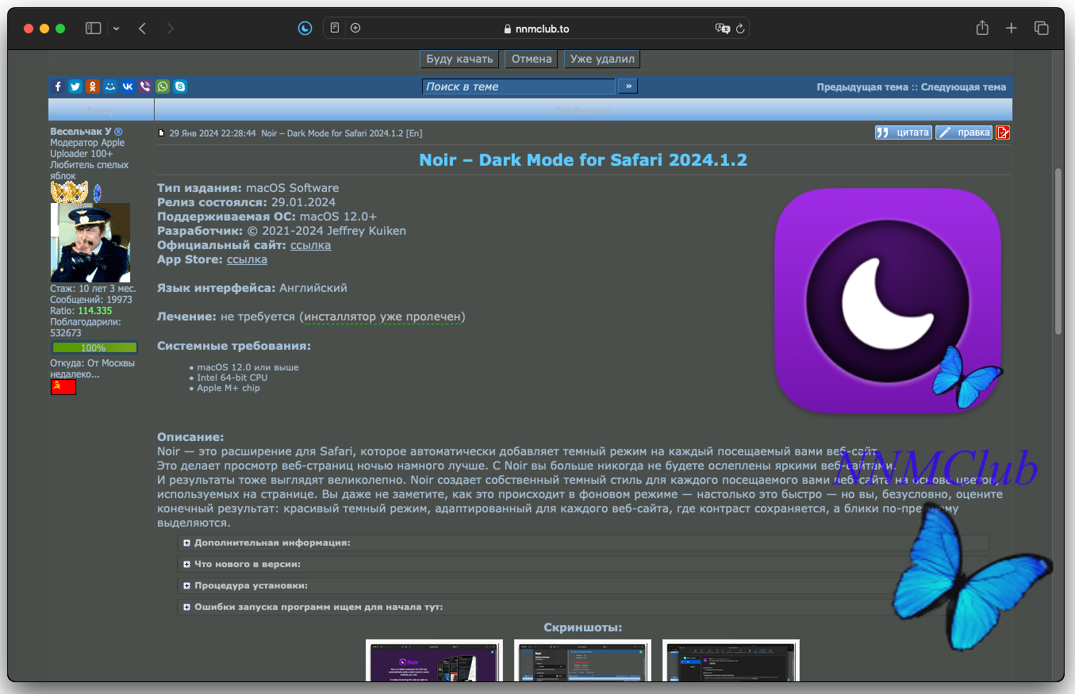The width and height of the screenshot is (1075, 694).
Task: Click the nnmclub.to address bar
Action: pyautogui.click(x=536, y=29)
